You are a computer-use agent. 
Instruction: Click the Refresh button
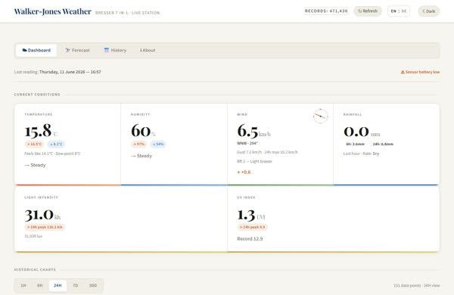pyautogui.click(x=368, y=11)
